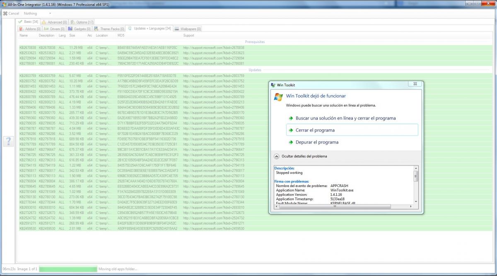This screenshot has width=497, height=276.
Task: Click the Updates group header
Action: coord(255,70)
